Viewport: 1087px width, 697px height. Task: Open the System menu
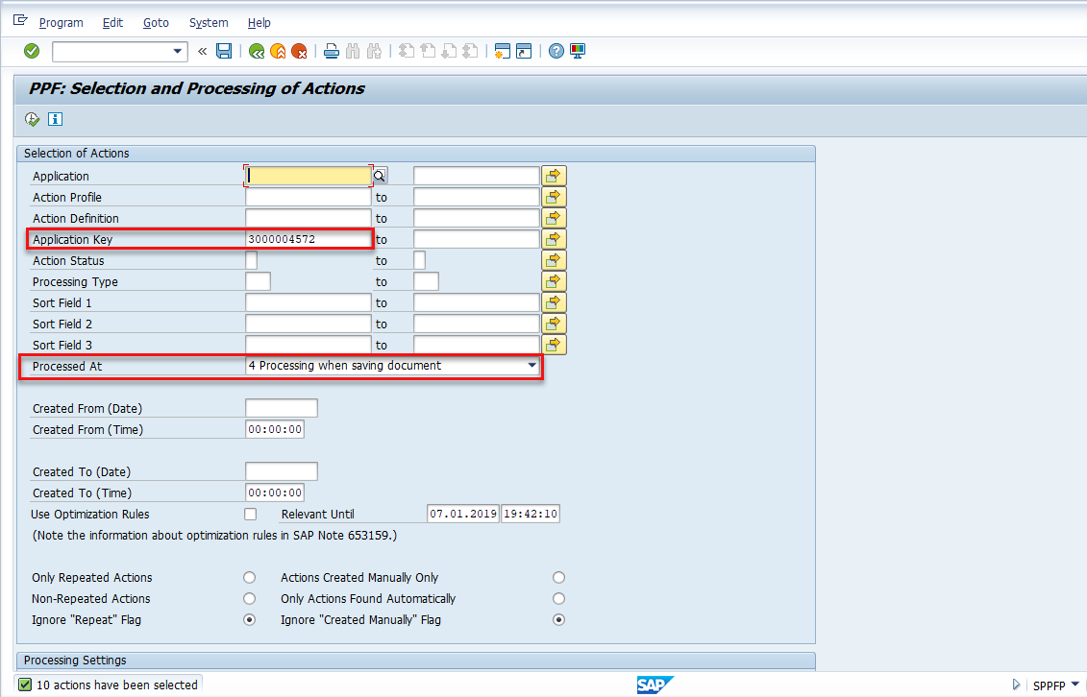point(209,22)
